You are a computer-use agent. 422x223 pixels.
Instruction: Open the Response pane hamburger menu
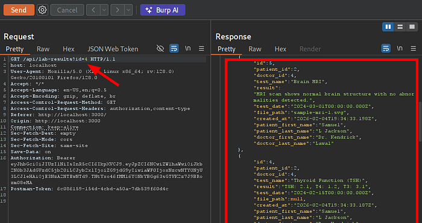pos(413,49)
